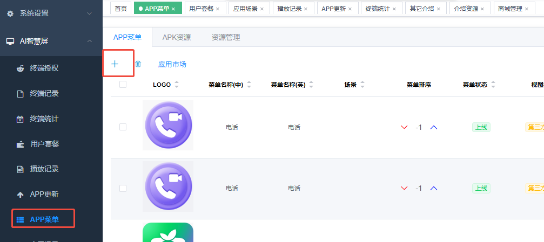
Task: Click the 用户套餐 wallet icon
Action: click(x=20, y=144)
